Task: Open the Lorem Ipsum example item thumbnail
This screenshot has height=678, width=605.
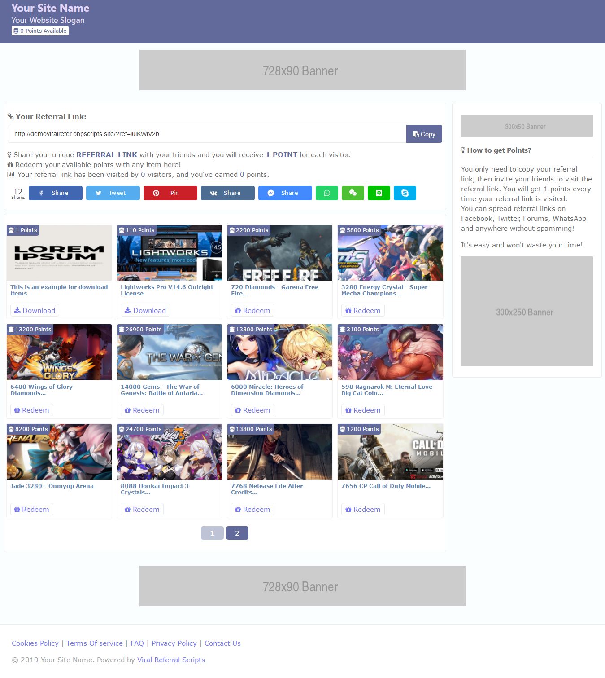Action: tap(59, 253)
